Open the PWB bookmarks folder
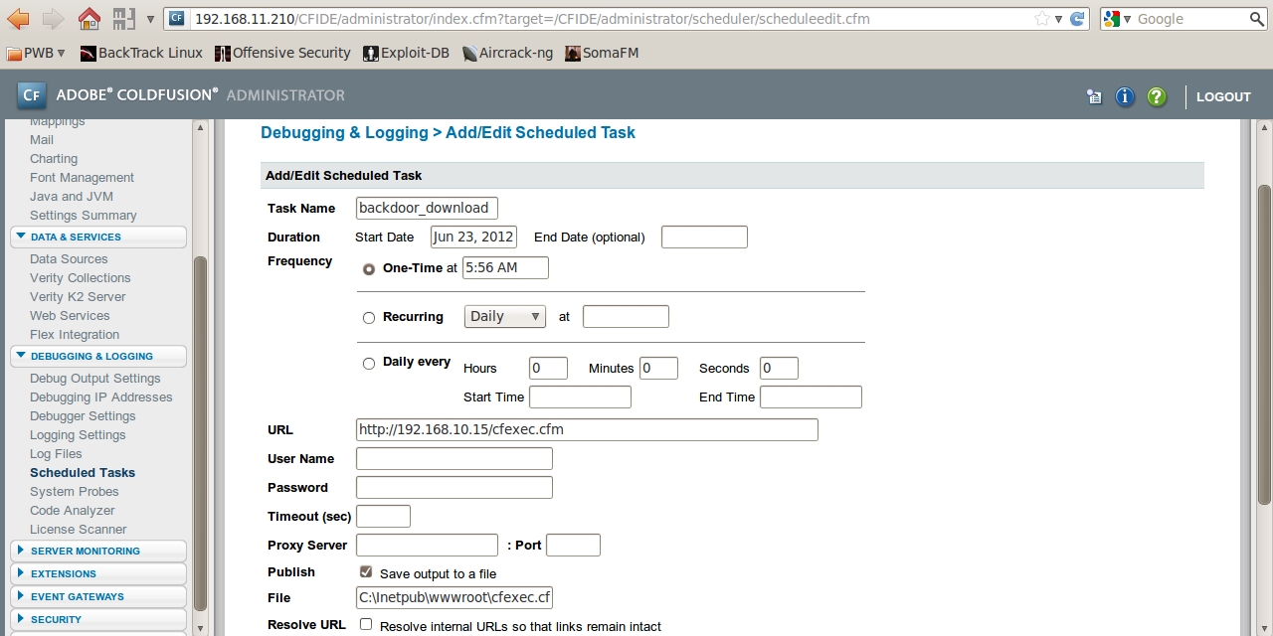The image size is (1273, 636). (x=36, y=53)
